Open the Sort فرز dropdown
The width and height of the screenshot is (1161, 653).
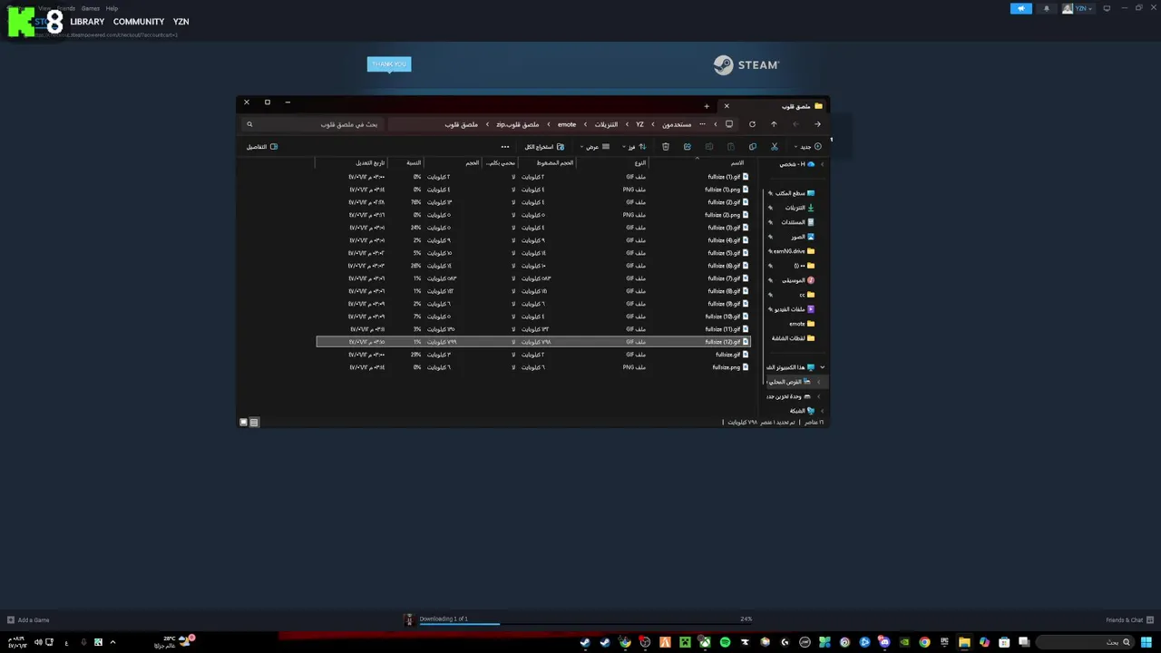click(x=635, y=146)
